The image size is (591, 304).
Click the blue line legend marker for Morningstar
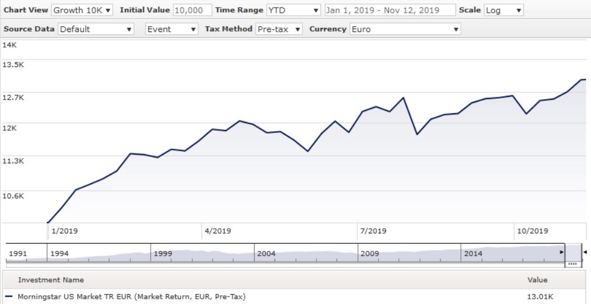pos(8,297)
